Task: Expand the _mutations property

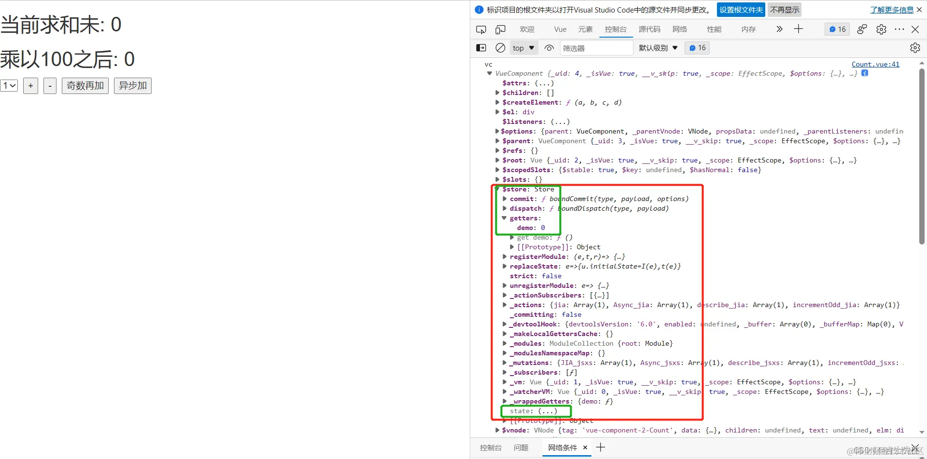Action: point(505,363)
